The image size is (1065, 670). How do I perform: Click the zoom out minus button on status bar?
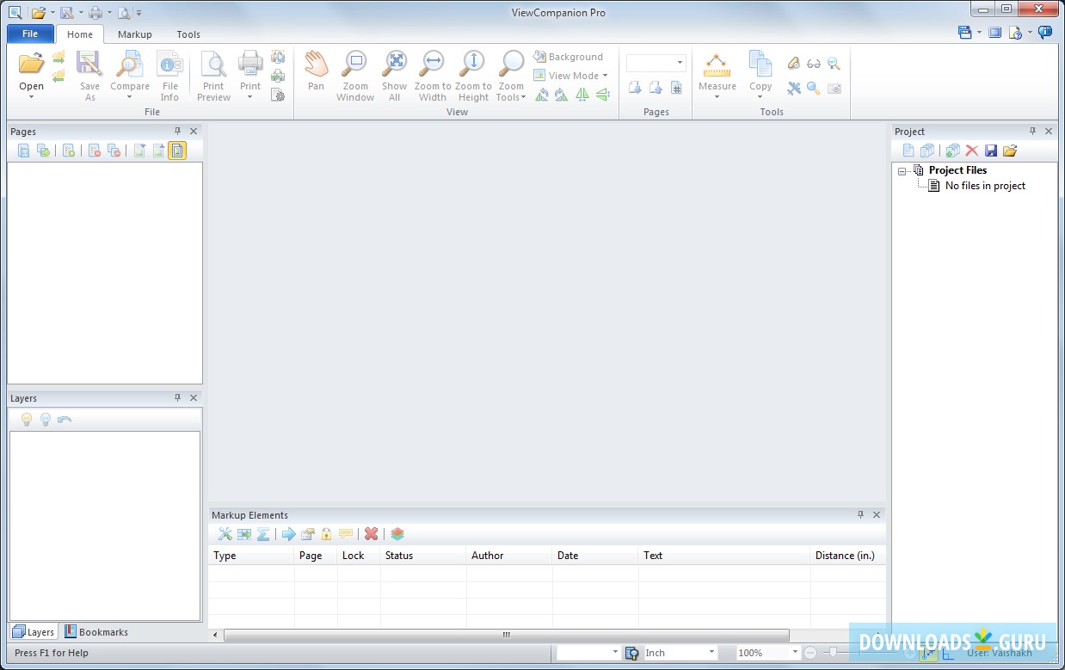tap(810, 653)
